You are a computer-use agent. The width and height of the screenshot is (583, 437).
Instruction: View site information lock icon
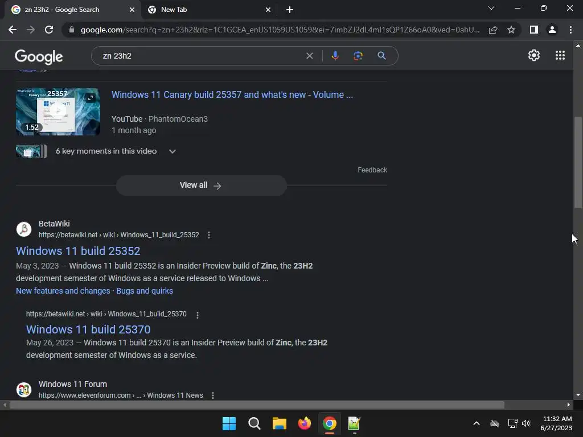(x=72, y=30)
